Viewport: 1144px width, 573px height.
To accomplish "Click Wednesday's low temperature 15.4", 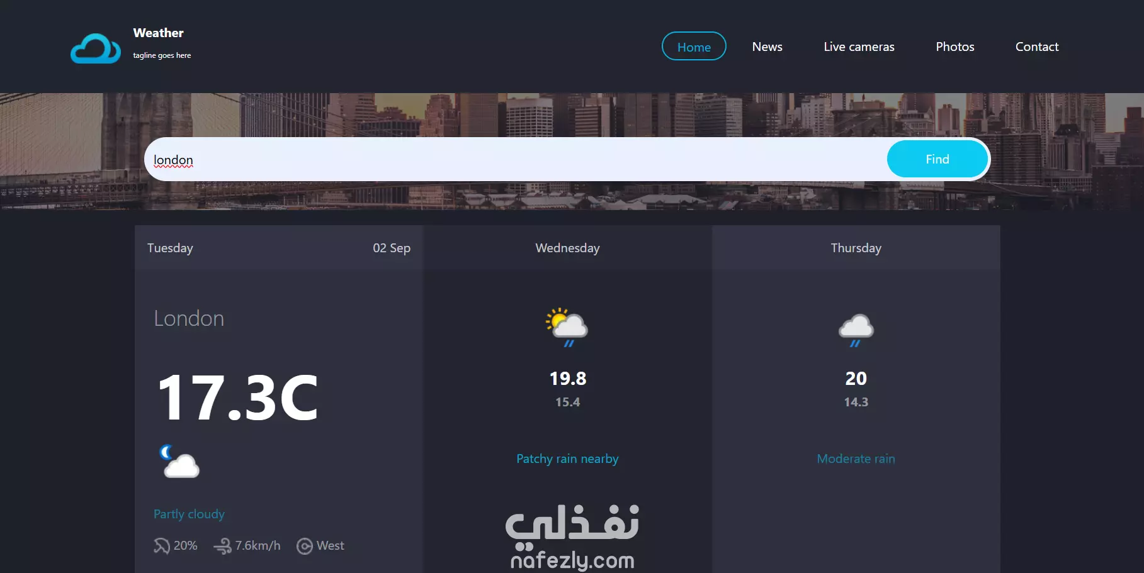I will click(567, 402).
